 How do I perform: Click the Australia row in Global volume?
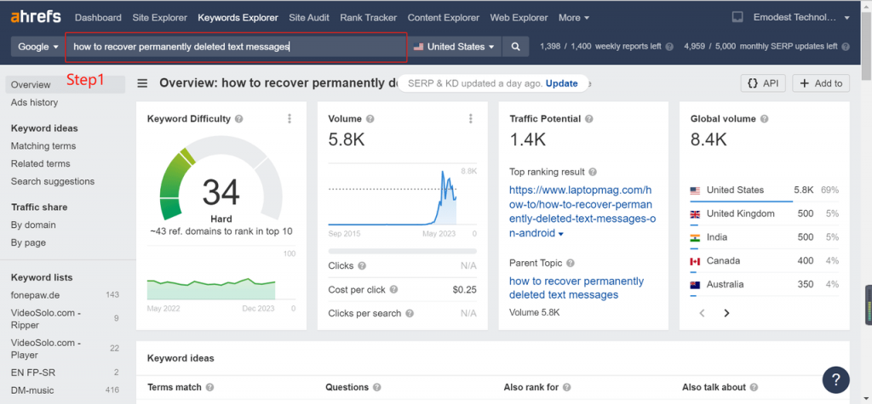[x=764, y=285]
